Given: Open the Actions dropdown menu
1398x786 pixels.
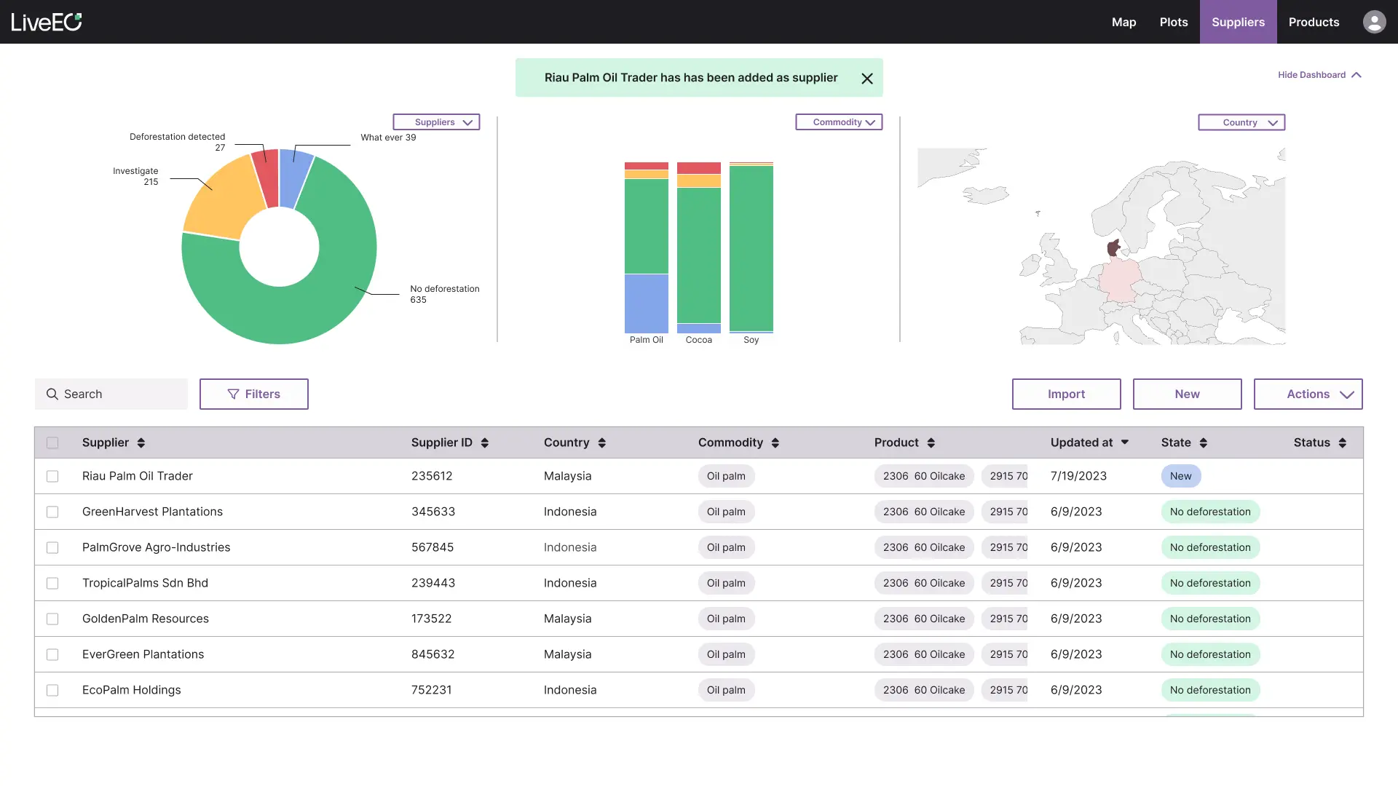Looking at the screenshot, I should click(x=1308, y=394).
